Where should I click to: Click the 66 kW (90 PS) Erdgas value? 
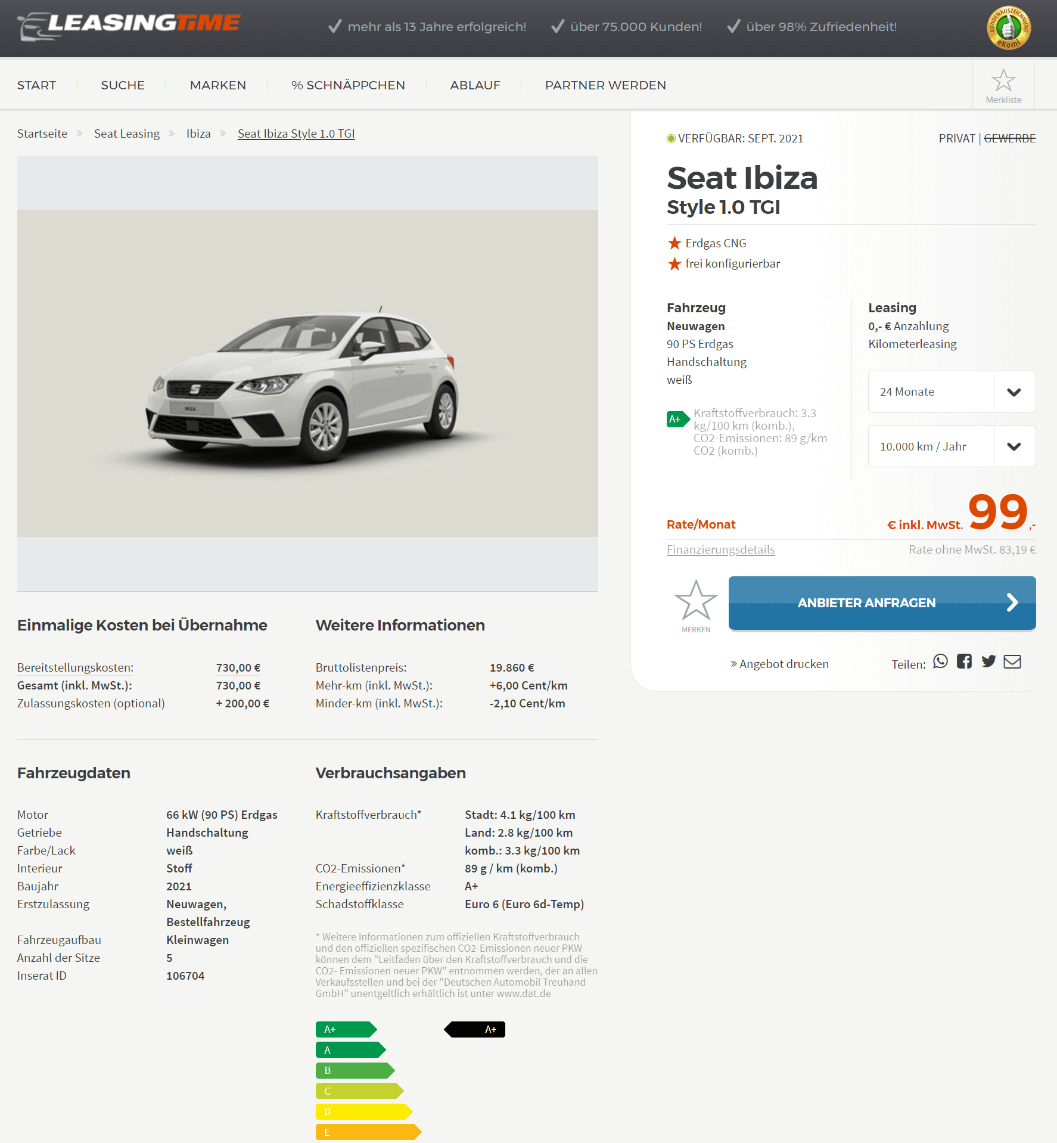(222, 815)
